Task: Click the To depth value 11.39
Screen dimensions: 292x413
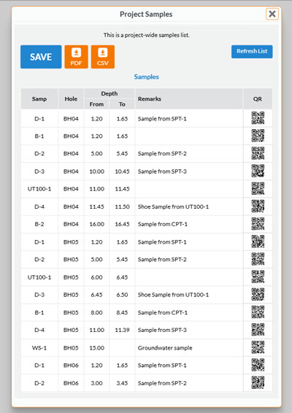Action: [122, 330]
